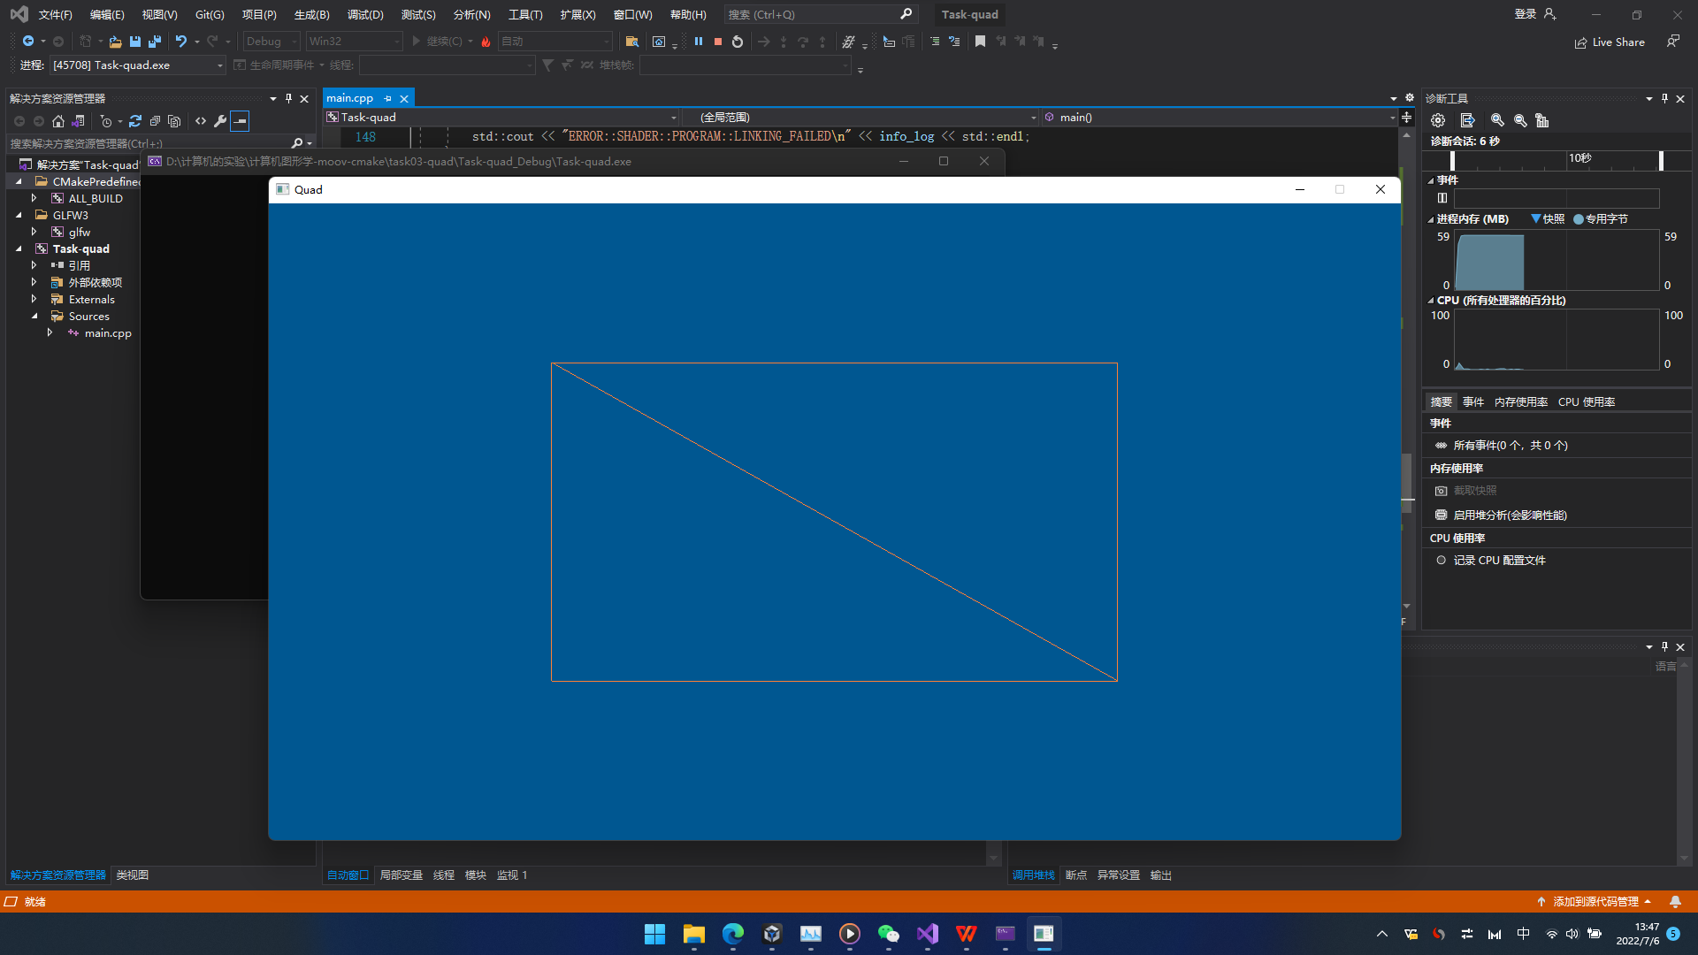Click the Save All icon in toolbar
Image resolution: width=1698 pixels, height=955 pixels.
155,42
